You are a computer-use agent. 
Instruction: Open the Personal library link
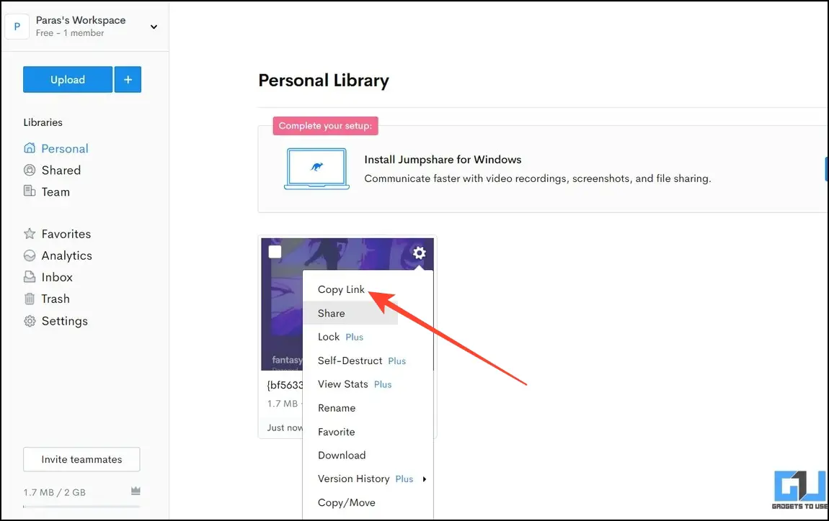tap(65, 148)
